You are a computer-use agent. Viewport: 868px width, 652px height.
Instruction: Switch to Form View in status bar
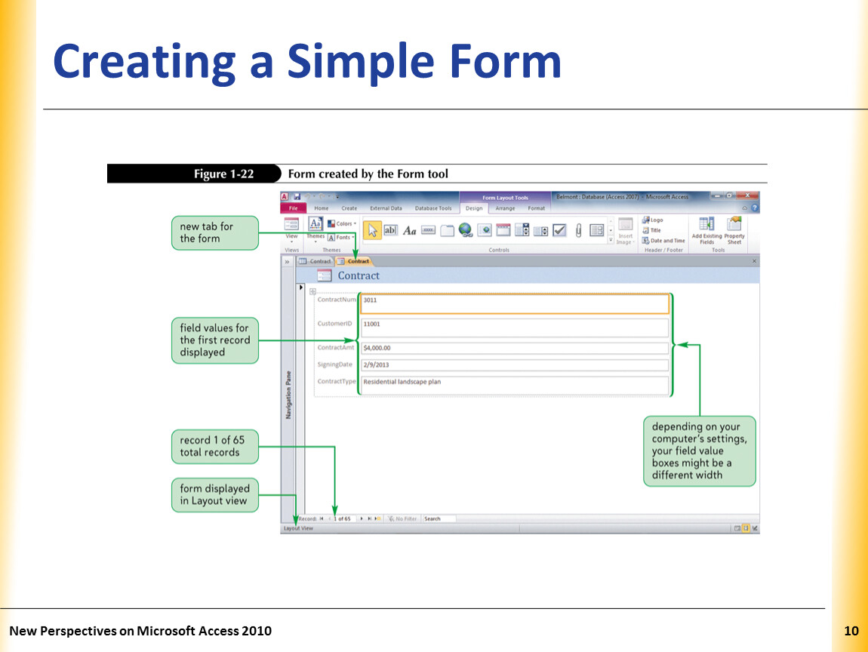tap(737, 528)
